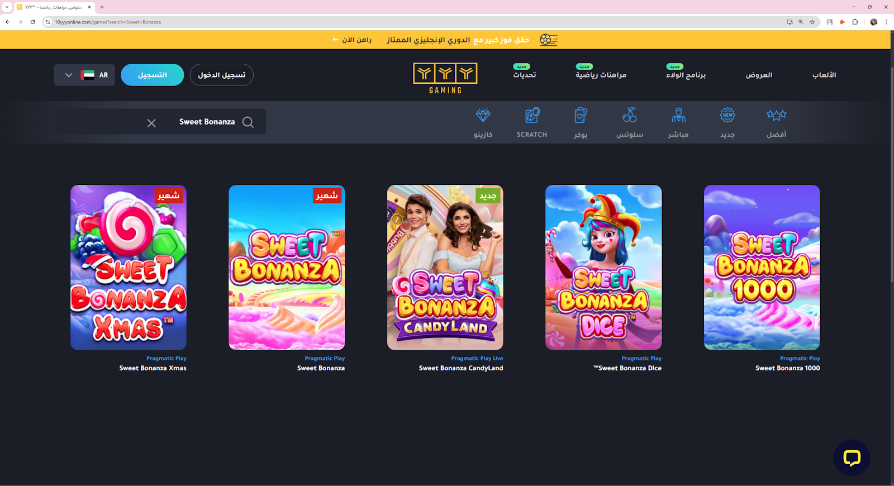Select the Best stars category icon
Screen dimensions: 894x486
(x=776, y=115)
